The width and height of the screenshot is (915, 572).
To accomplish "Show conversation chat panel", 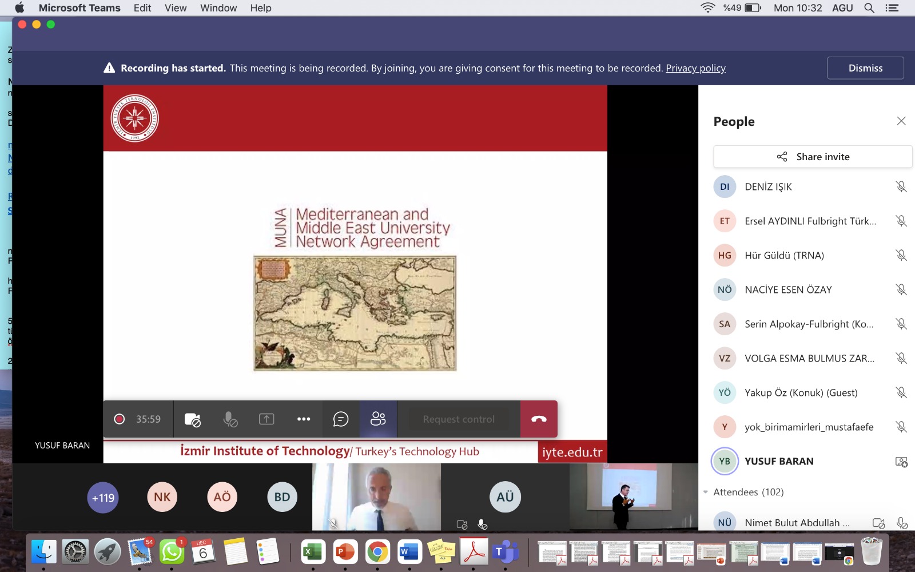I will click(x=341, y=419).
